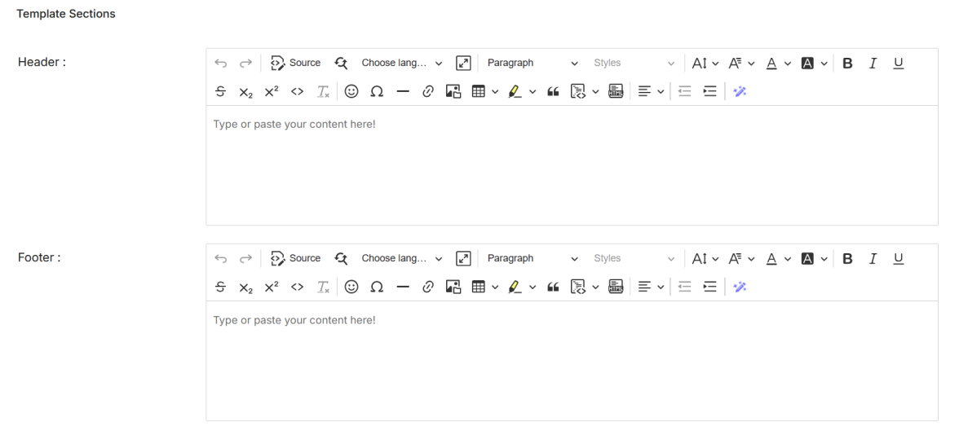The width and height of the screenshot is (959, 430).
Task: Toggle Italic in Footer editor
Action: point(873,258)
